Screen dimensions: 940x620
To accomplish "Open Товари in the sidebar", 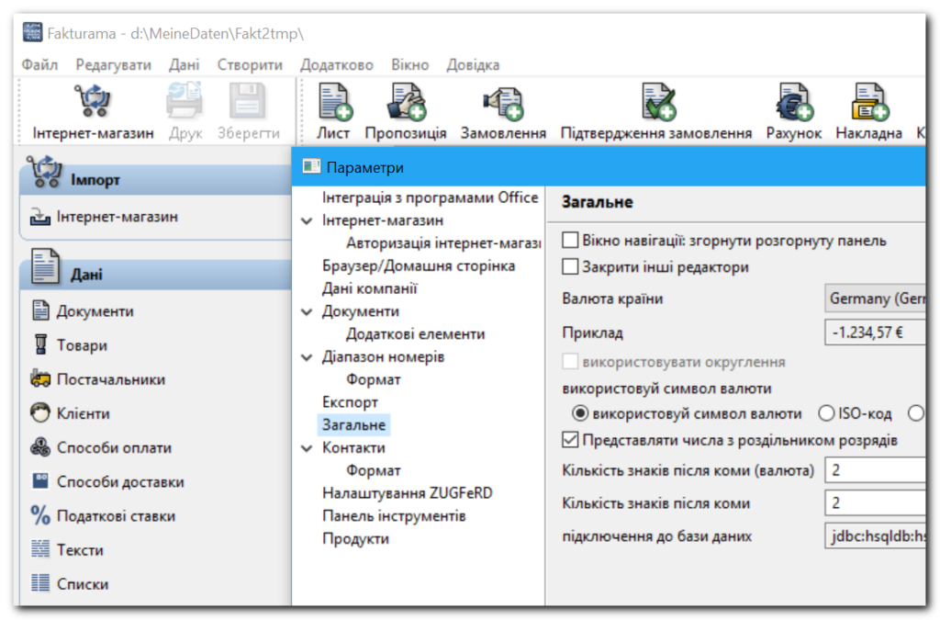I will [70, 345].
